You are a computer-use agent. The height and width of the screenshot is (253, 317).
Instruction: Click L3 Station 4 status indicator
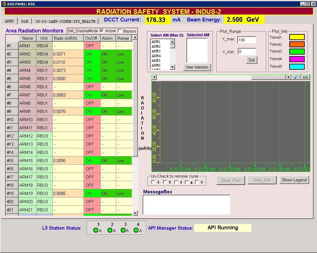click(136, 230)
